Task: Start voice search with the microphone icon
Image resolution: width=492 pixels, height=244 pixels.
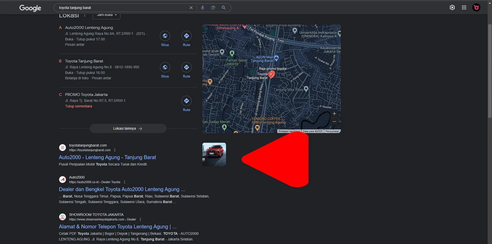Action: [x=202, y=8]
